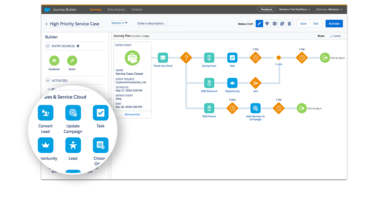This screenshot has height=207, width=388.
Task: Select the wait diamond before Exit day 4
Action: click(279, 108)
